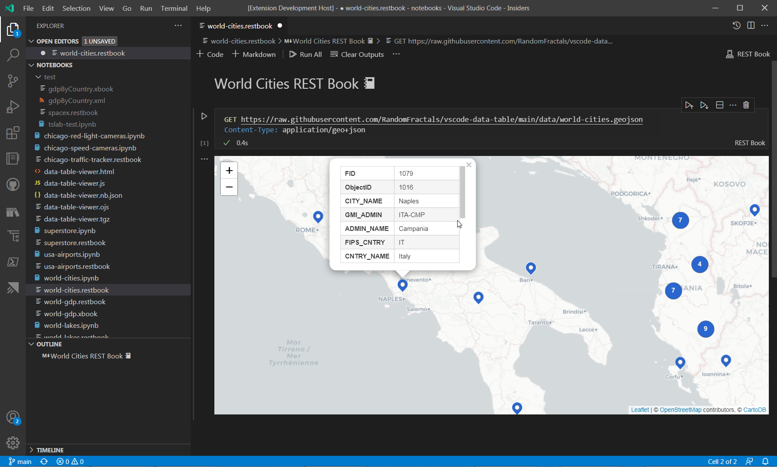Open the OpenStreetMap attribution link
777x467 pixels.
point(681,410)
